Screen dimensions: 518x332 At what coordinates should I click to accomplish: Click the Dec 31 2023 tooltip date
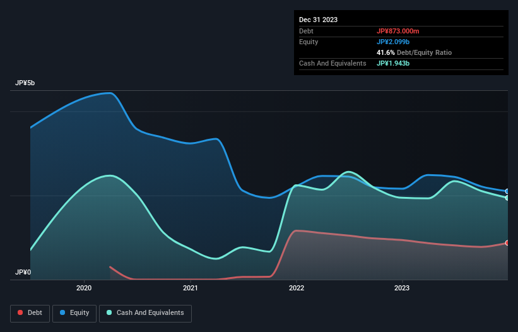[318, 20]
